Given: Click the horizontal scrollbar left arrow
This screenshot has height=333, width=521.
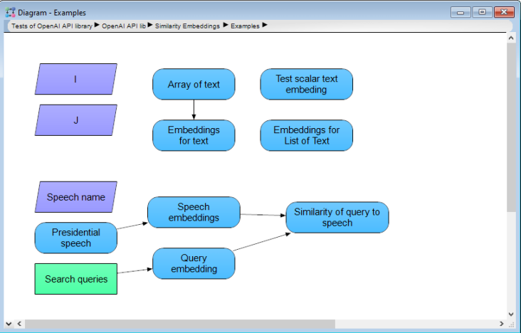Looking at the screenshot, I should (19, 324).
